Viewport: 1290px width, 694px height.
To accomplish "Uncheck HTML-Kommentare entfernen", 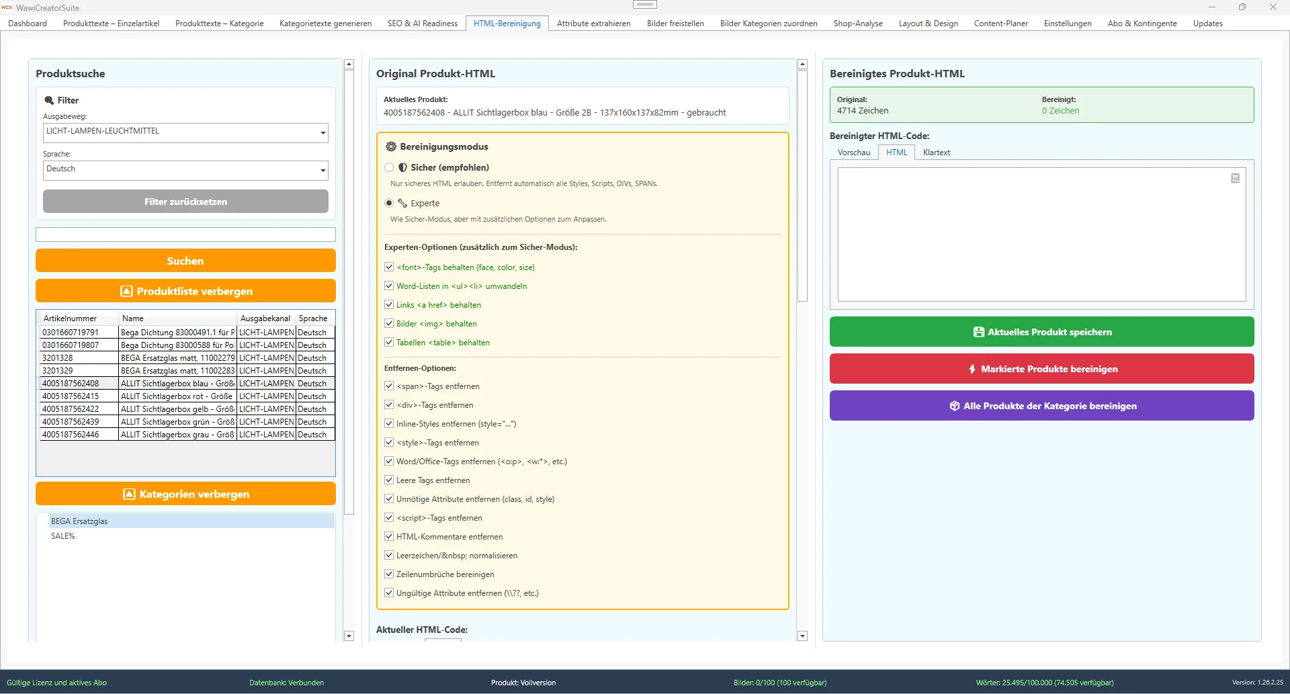I will pyautogui.click(x=390, y=536).
